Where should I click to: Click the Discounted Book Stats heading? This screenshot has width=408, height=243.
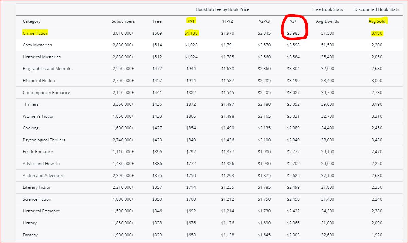point(377,9)
